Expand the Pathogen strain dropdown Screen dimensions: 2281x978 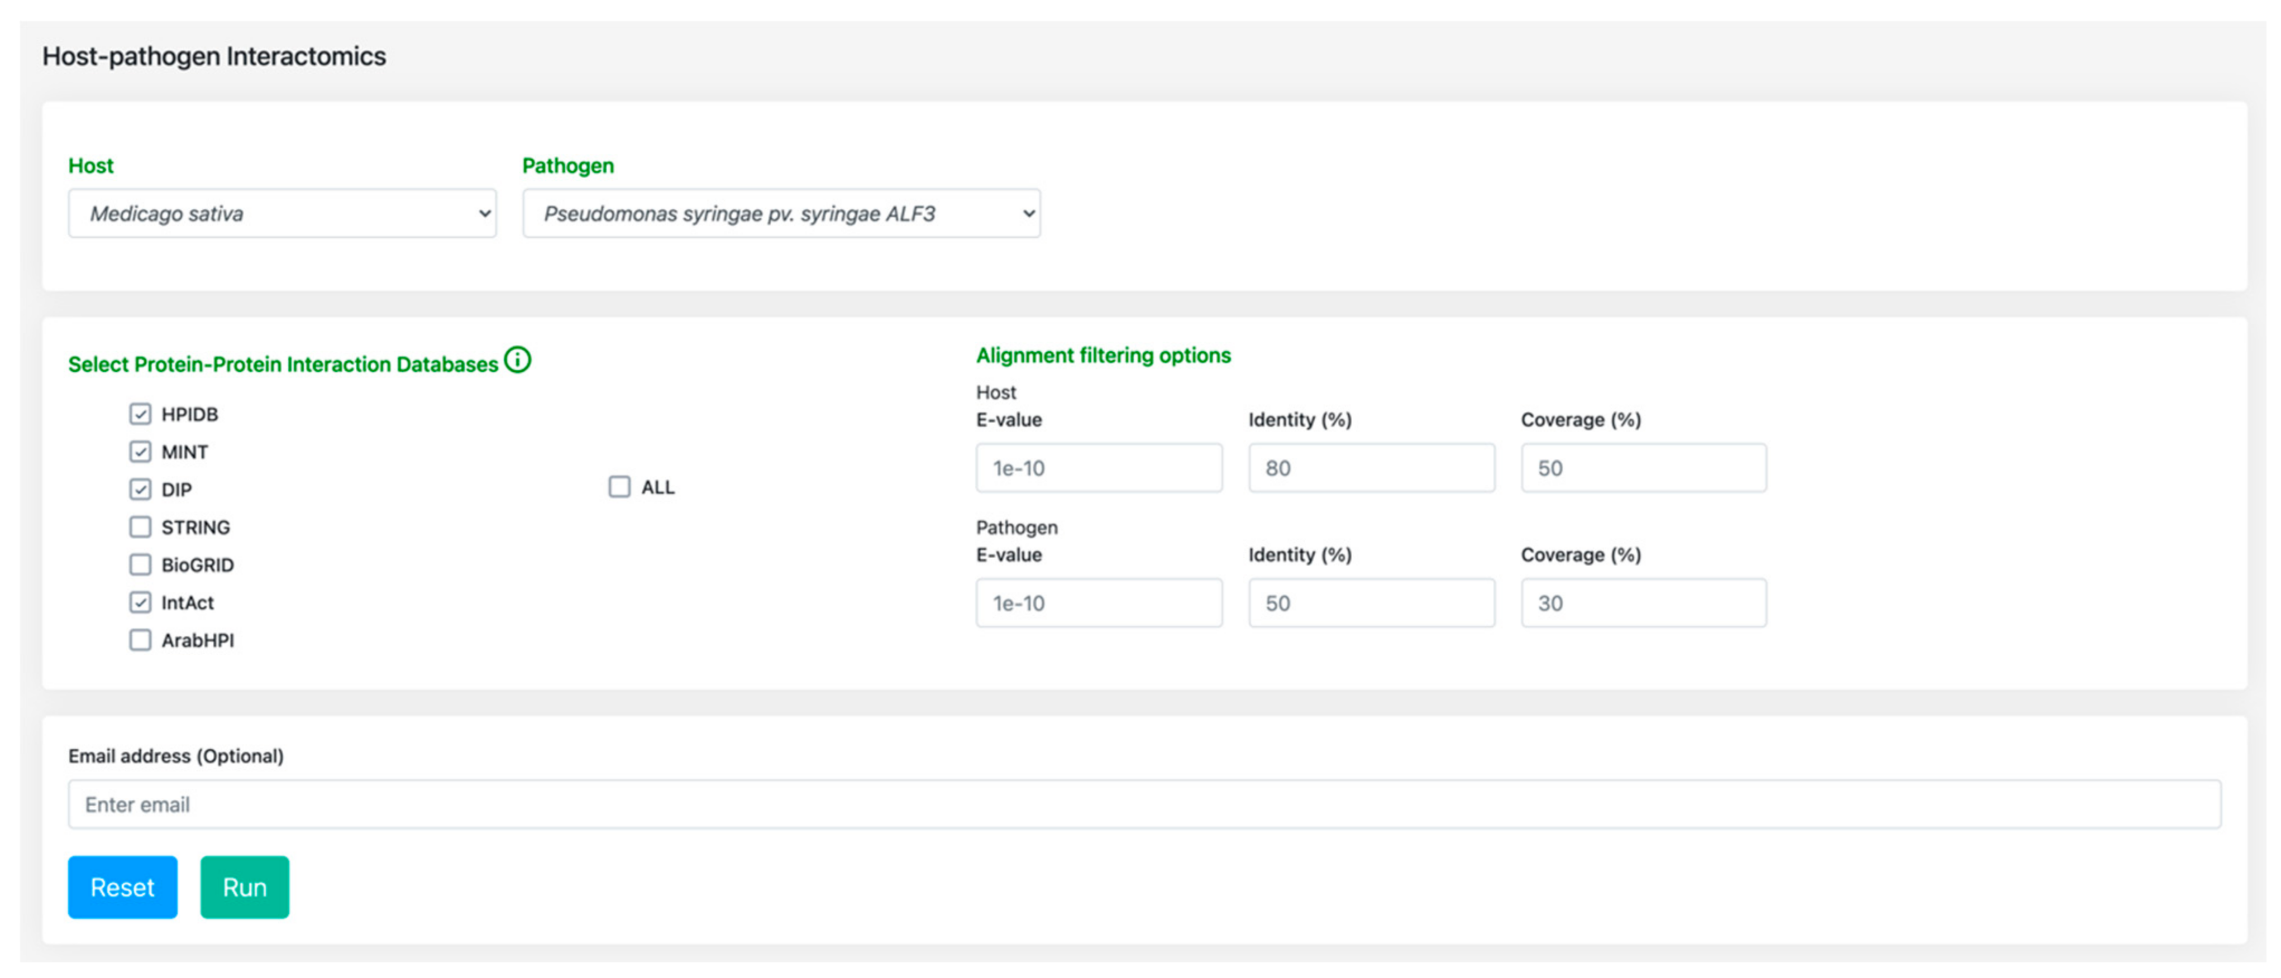click(x=781, y=213)
